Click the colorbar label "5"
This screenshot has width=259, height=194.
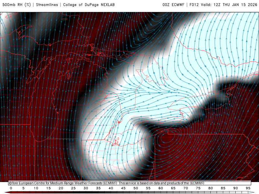pos(23,188)
